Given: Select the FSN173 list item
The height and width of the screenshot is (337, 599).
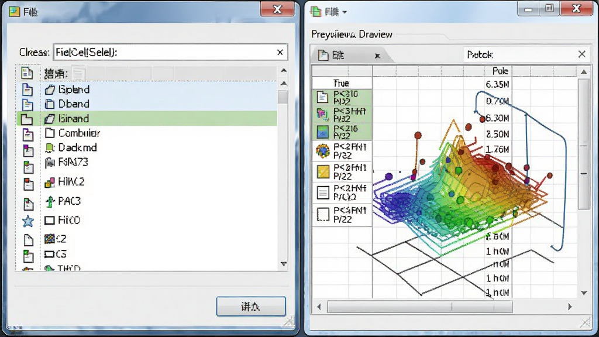Looking at the screenshot, I should (x=159, y=163).
